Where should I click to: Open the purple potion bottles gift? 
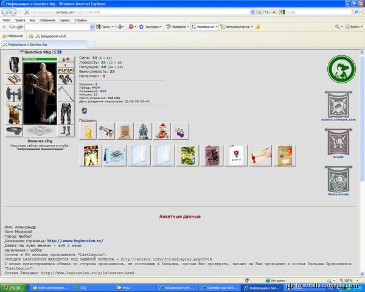pos(180,131)
